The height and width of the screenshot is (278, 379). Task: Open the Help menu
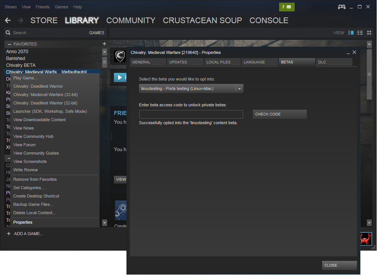tap(77, 7)
